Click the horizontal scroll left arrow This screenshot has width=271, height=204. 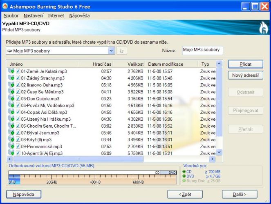pos(10,159)
